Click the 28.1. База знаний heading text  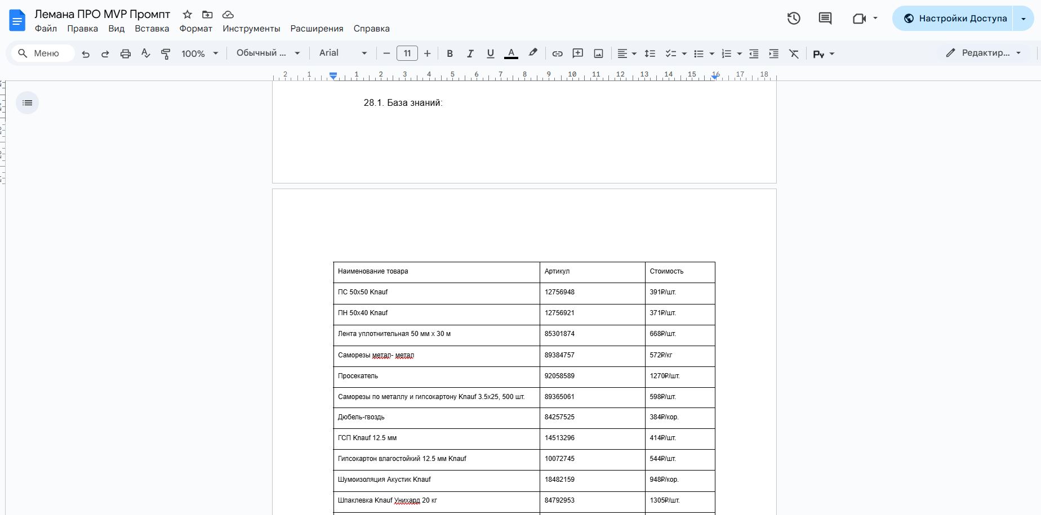pyautogui.click(x=403, y=102)
